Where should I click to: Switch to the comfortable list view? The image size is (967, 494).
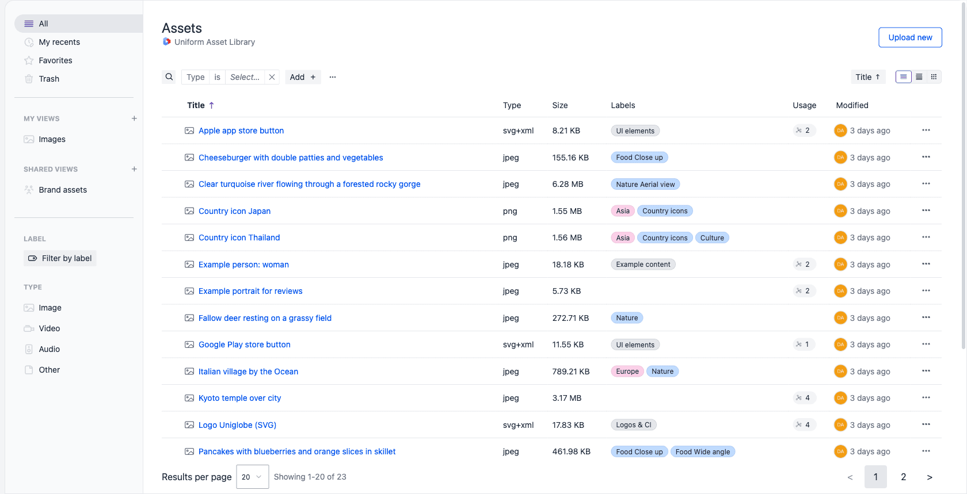pyautogui.click(x=904, y=77)
